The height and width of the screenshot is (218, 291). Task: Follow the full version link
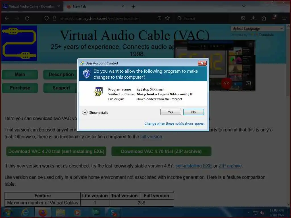click(151, 137)
